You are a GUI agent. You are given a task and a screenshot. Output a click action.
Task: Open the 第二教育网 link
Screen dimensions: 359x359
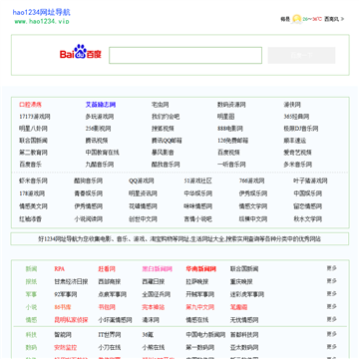[x=33, y=153]
